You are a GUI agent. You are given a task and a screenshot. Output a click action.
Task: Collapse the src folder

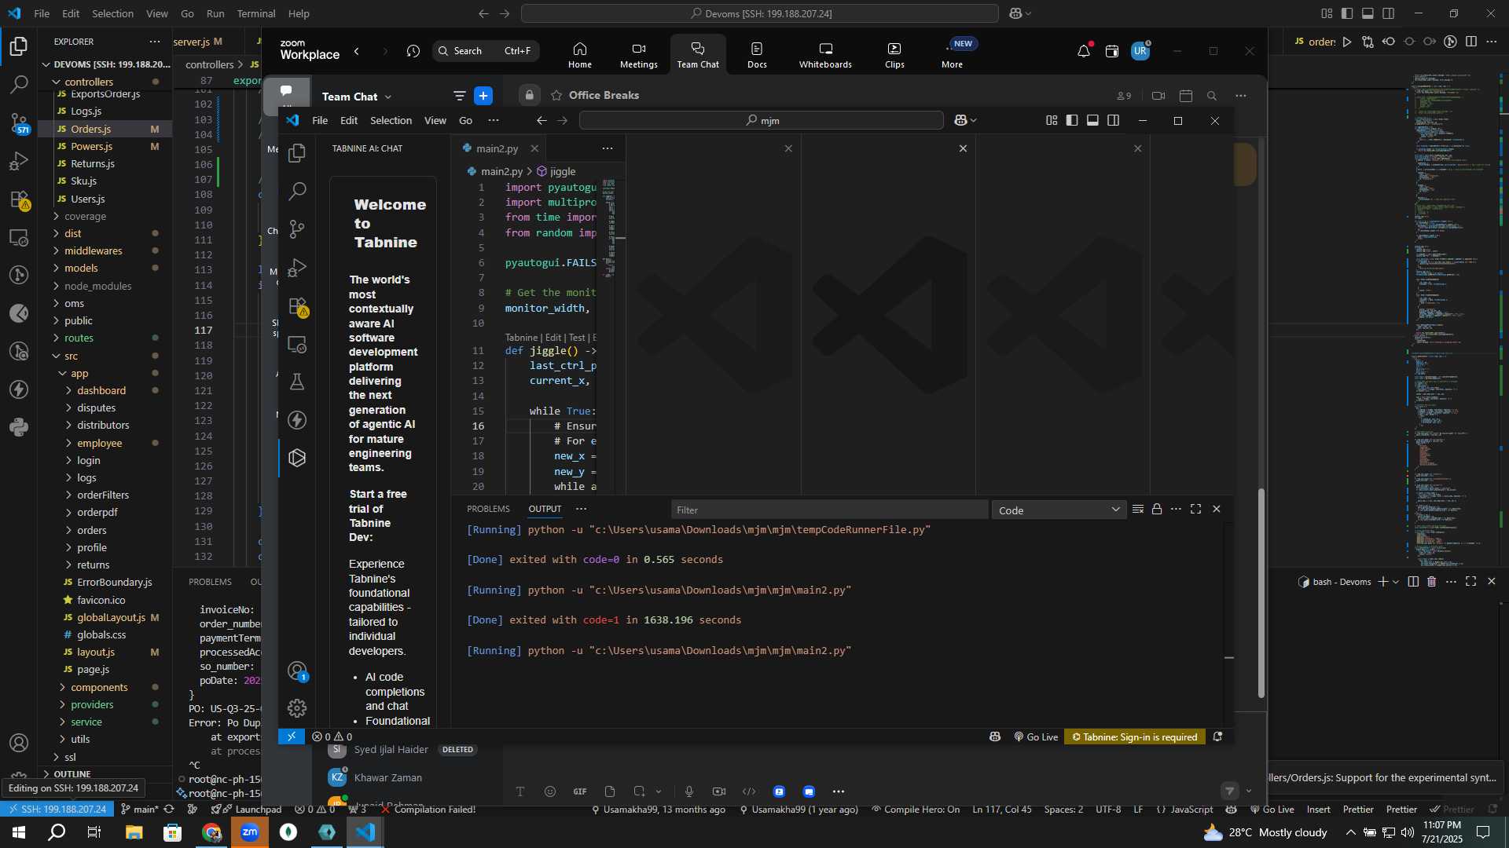click(71, 356)
